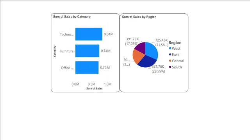This screenshot has width=250, height=140.
Task: Click the 1.0M axis tick label
Action: coord(108,84)
